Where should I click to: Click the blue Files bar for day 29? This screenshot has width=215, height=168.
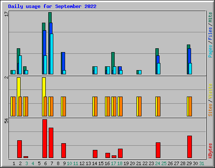tap(189, 56)
